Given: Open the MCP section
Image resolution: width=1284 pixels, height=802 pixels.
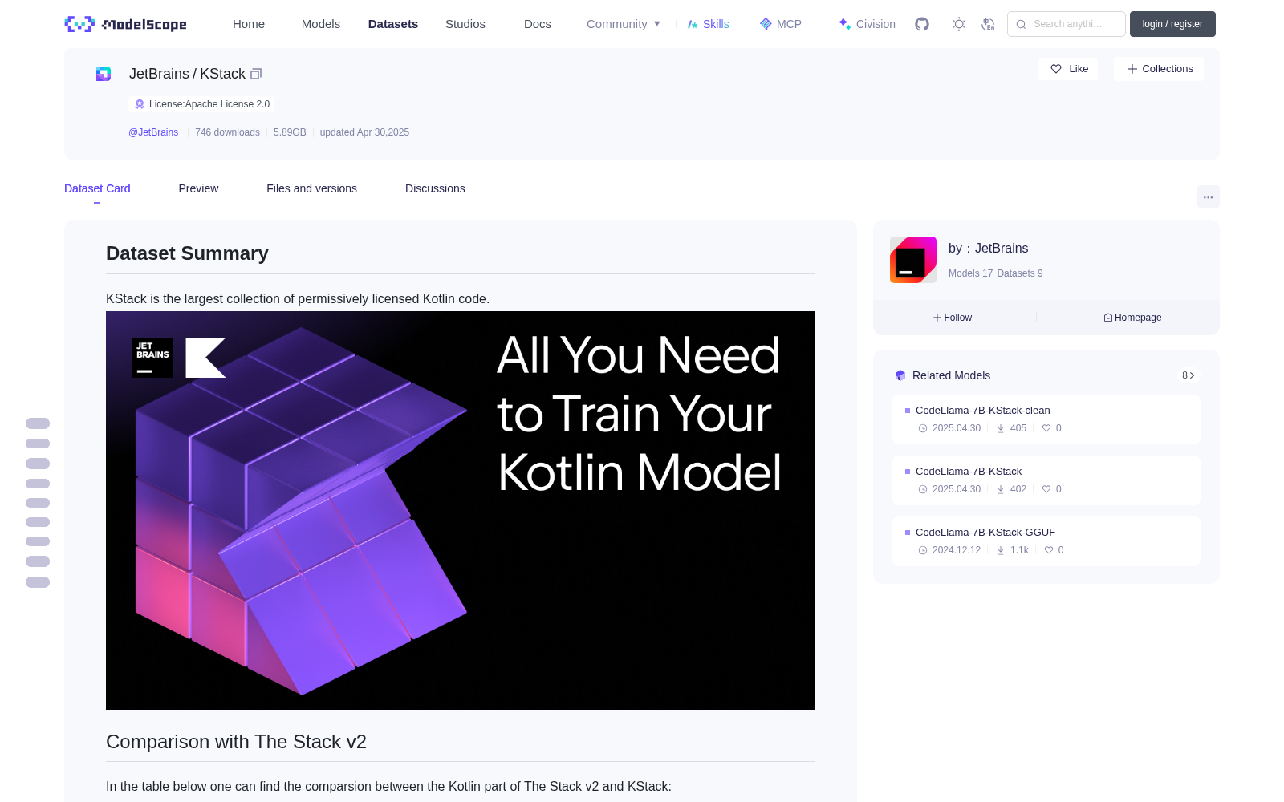Looking at the screenshot, I should click(x=780, y=24).
